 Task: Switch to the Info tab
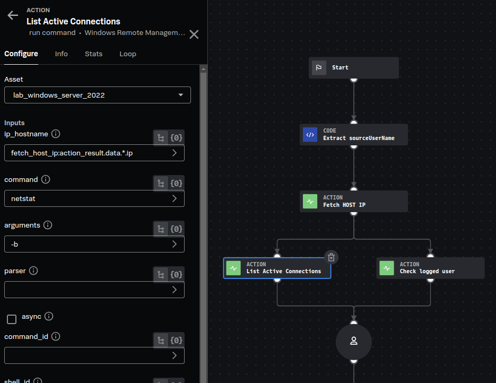point(62,54)
